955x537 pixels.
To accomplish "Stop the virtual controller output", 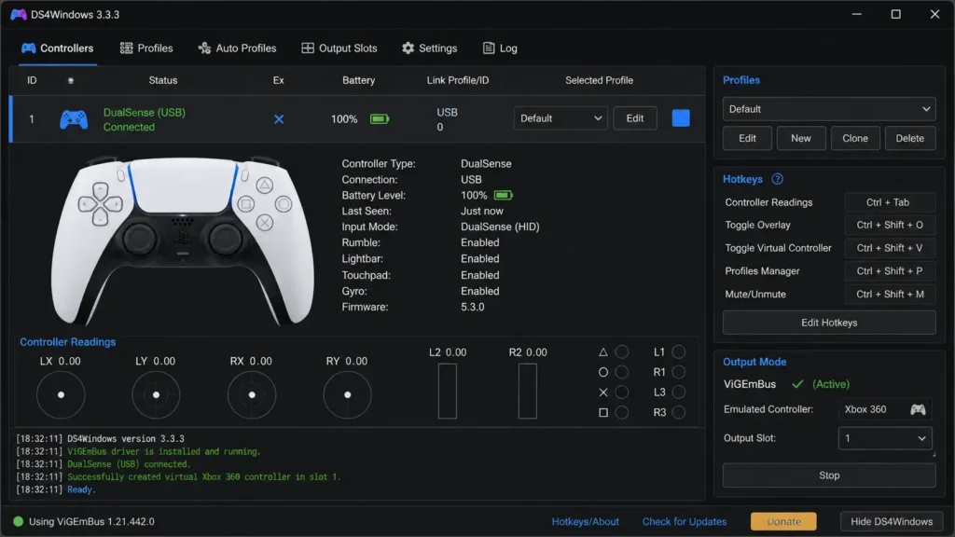I will (829, 475).
